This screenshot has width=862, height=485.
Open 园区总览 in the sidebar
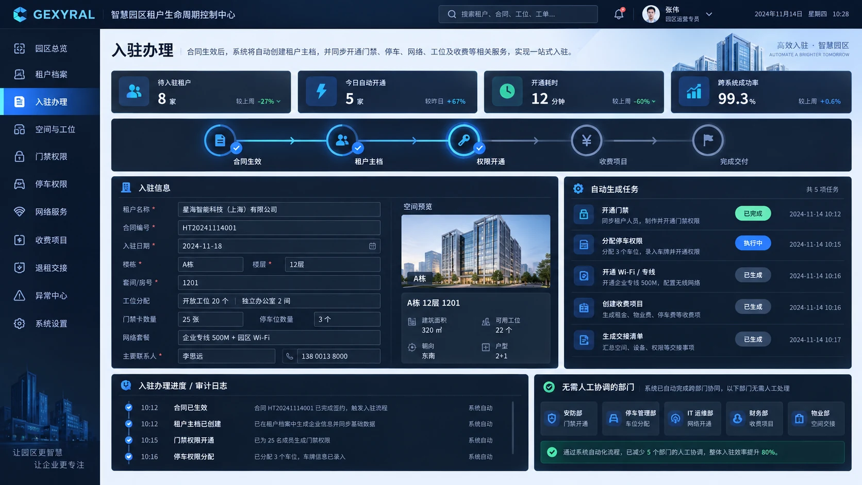click(50, 48)
